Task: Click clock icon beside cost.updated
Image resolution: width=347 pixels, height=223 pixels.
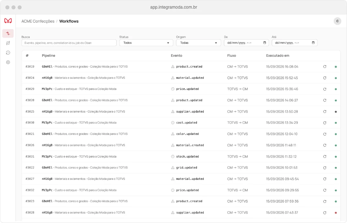Action: pyautogui.click(x=173, y=123)
